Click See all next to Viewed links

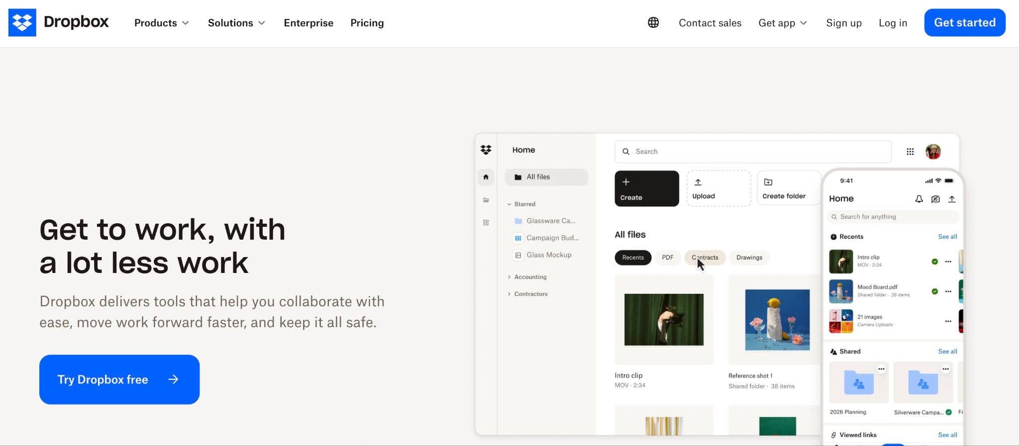[x=947, y=435]
